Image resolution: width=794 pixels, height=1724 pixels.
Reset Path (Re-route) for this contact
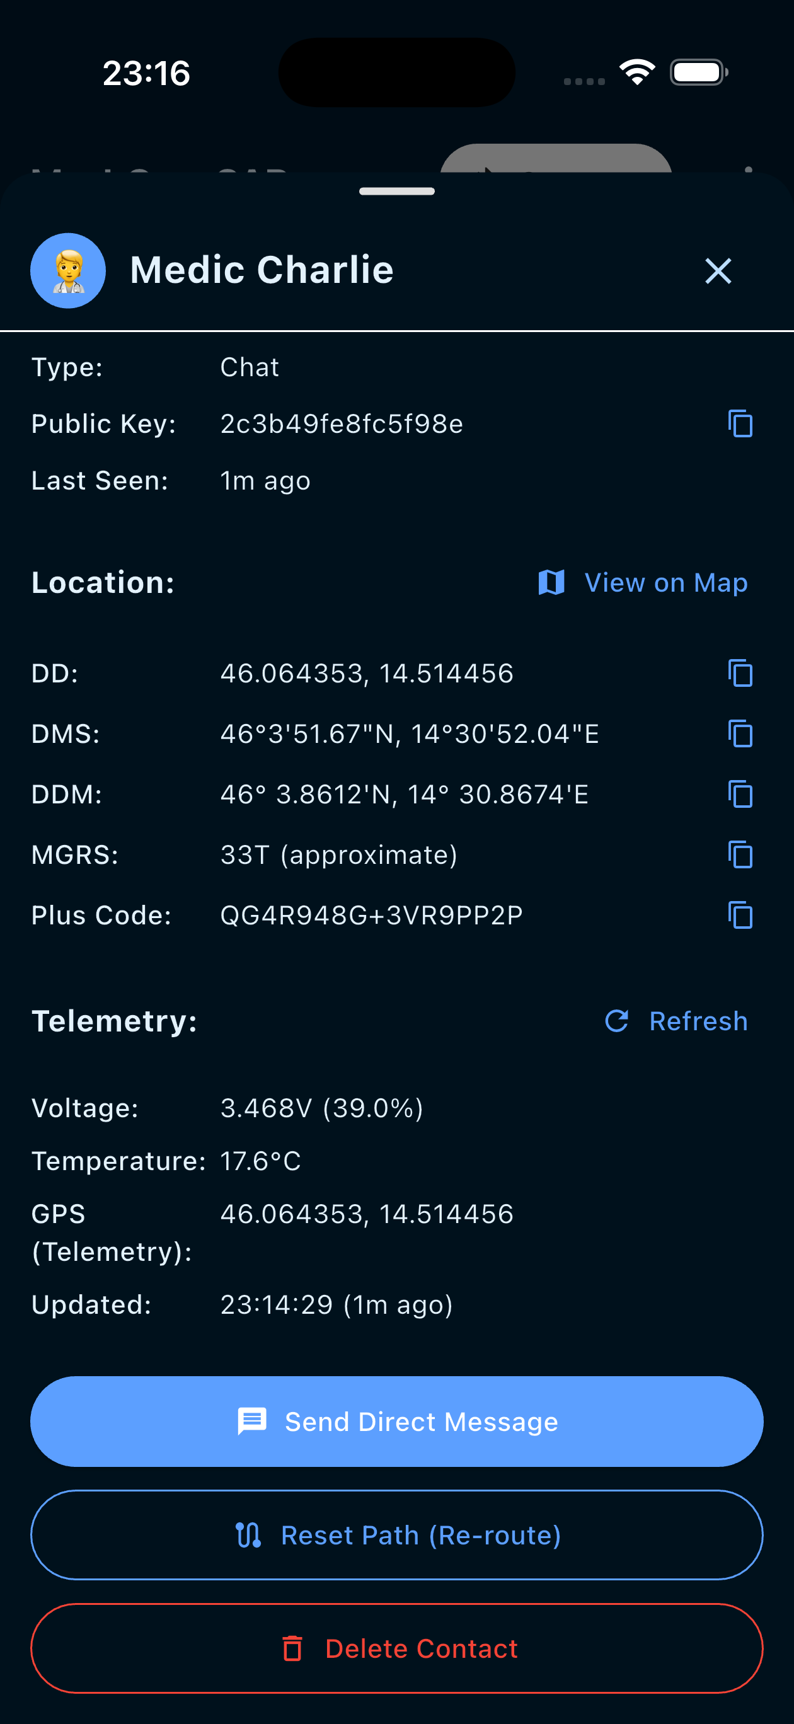pyautogui.click(x=397, y=1534)
